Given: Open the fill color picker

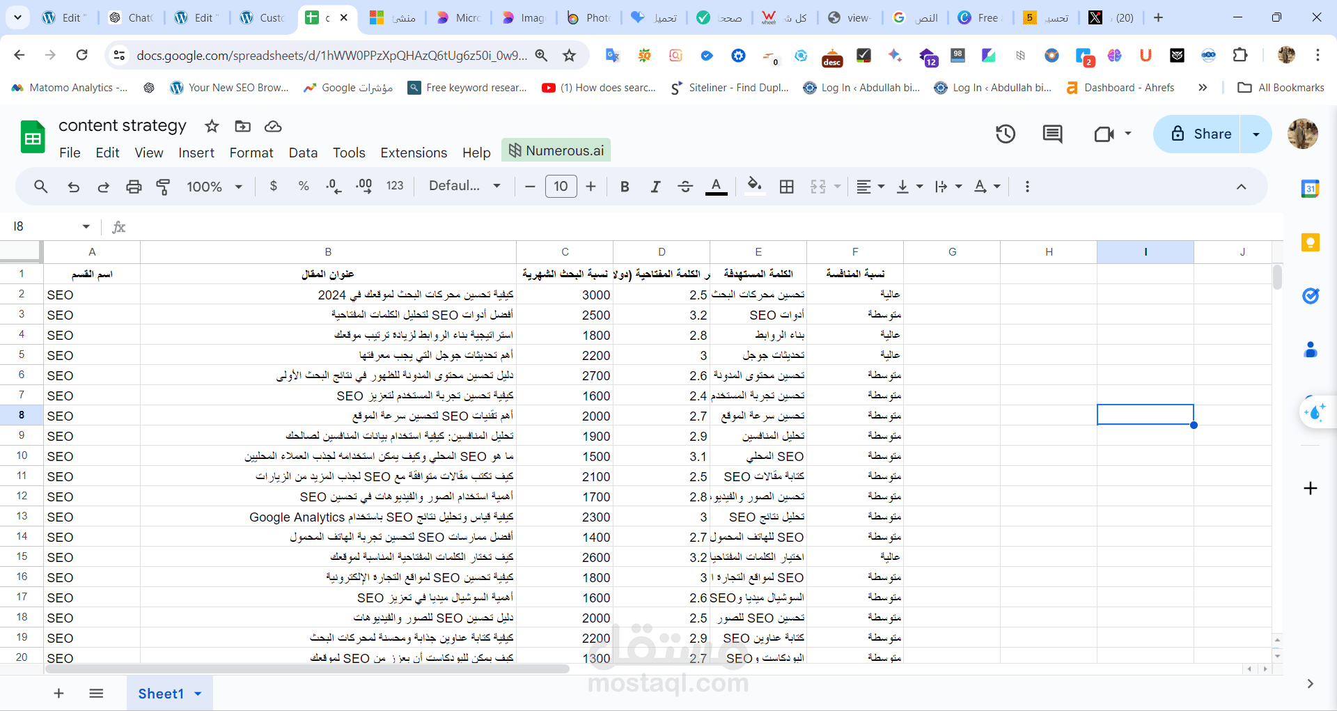Looking at the screenshot, I should pyautogui.click(x=755, y=186).
